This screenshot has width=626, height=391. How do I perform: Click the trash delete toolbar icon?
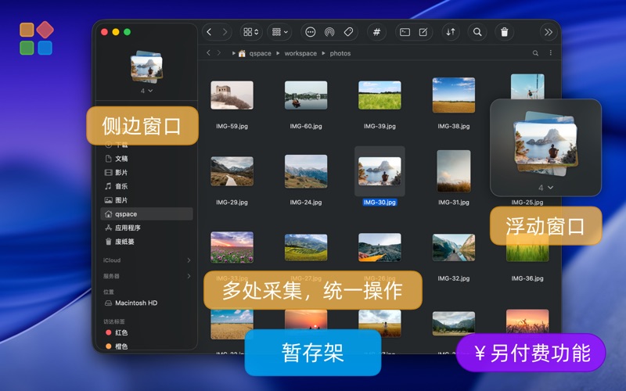click(504, 32)
